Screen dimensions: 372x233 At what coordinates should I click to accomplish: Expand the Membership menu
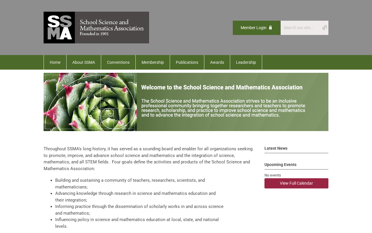(153, 62)
